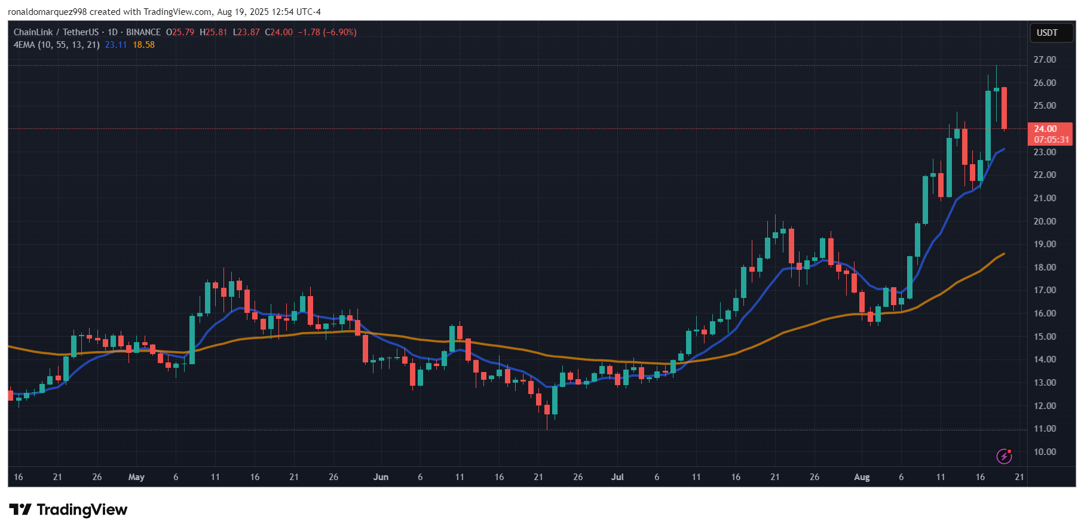Click the closing value C24.00
The width and height of the screenshot is (1084, 532).
tap(279, 32)
